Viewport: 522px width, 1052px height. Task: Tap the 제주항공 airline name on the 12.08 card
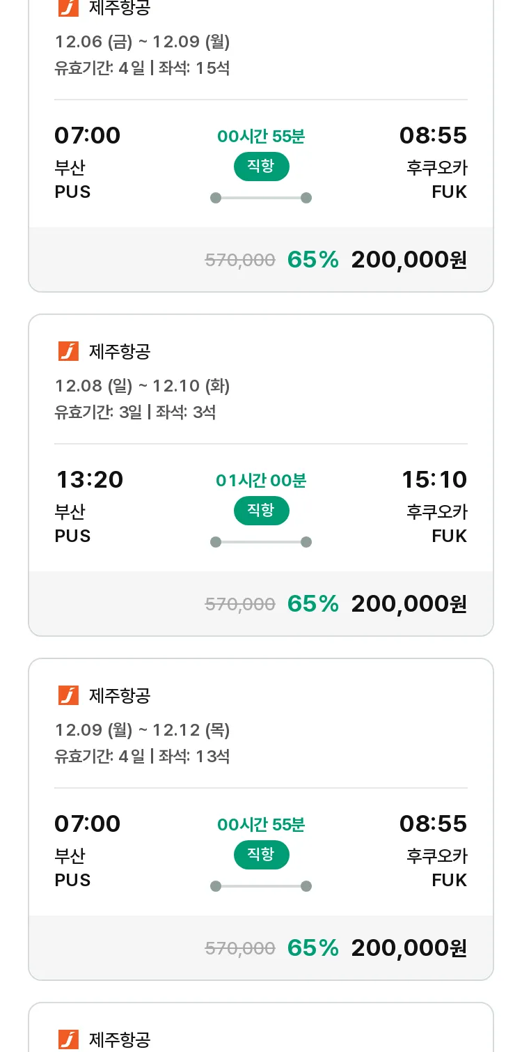tap(120, 351)
